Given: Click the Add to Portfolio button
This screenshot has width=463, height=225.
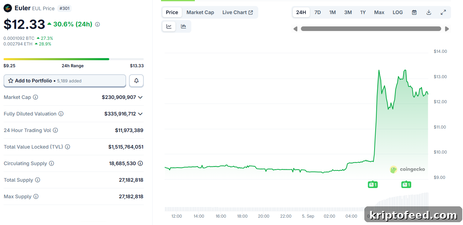Looking at the screenshot, I should point(65,81).
